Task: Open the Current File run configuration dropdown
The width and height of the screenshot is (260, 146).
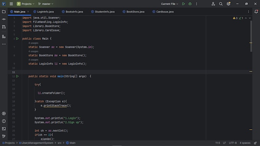Action: [169, 4]
